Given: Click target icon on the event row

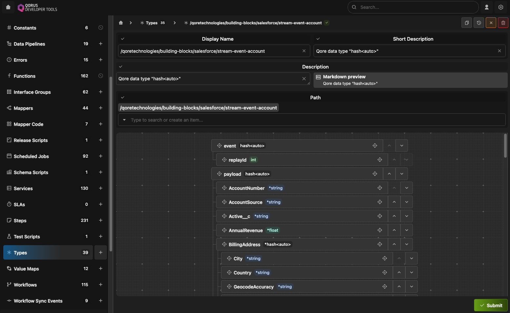Looking at the screenshot, I should [x=375, y=146].
